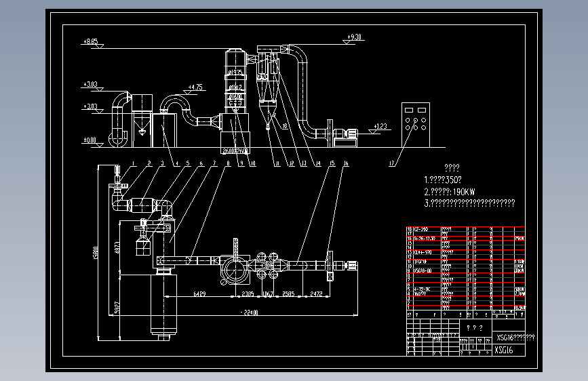Click leader callout number 14
This screenshot has width=588, height=381.
[317, 163]
